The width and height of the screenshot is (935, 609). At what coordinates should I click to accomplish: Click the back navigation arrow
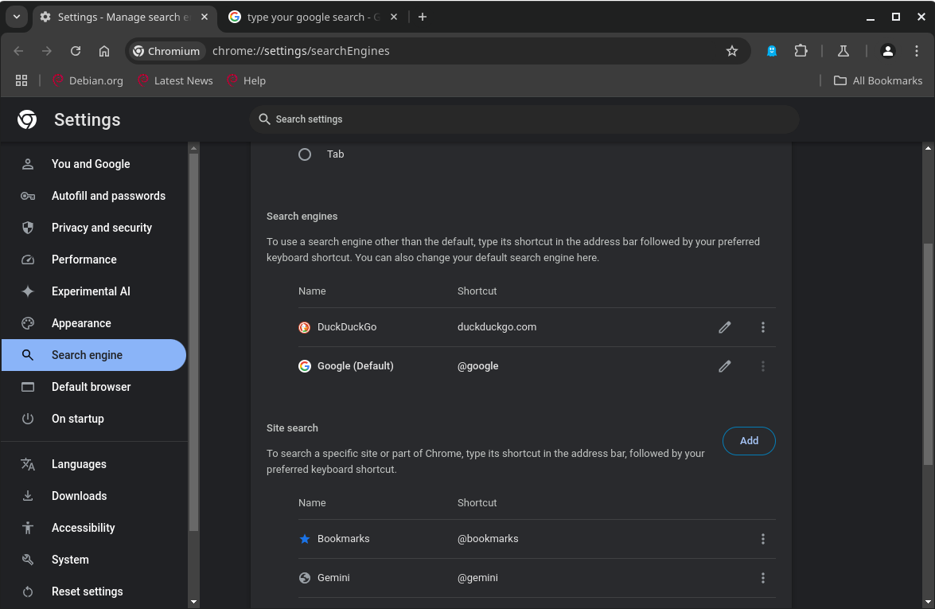click(18, 51)
